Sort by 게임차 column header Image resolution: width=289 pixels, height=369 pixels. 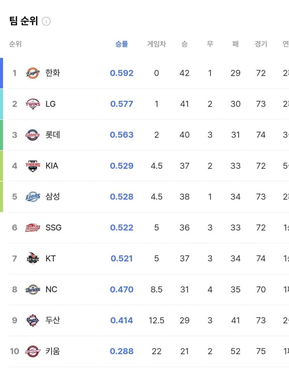157,44
